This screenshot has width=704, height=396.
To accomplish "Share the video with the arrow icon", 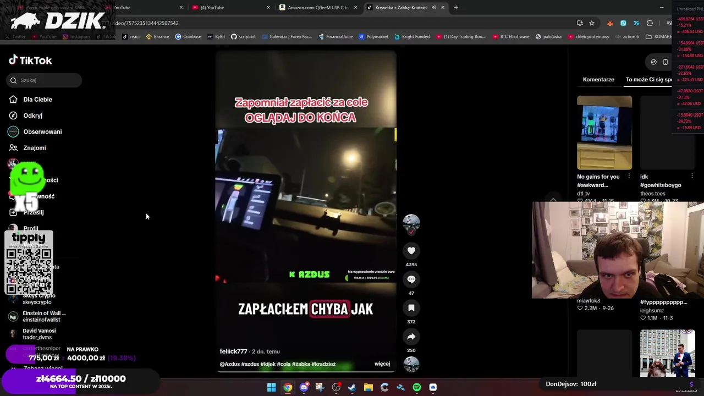I will 411,337.
